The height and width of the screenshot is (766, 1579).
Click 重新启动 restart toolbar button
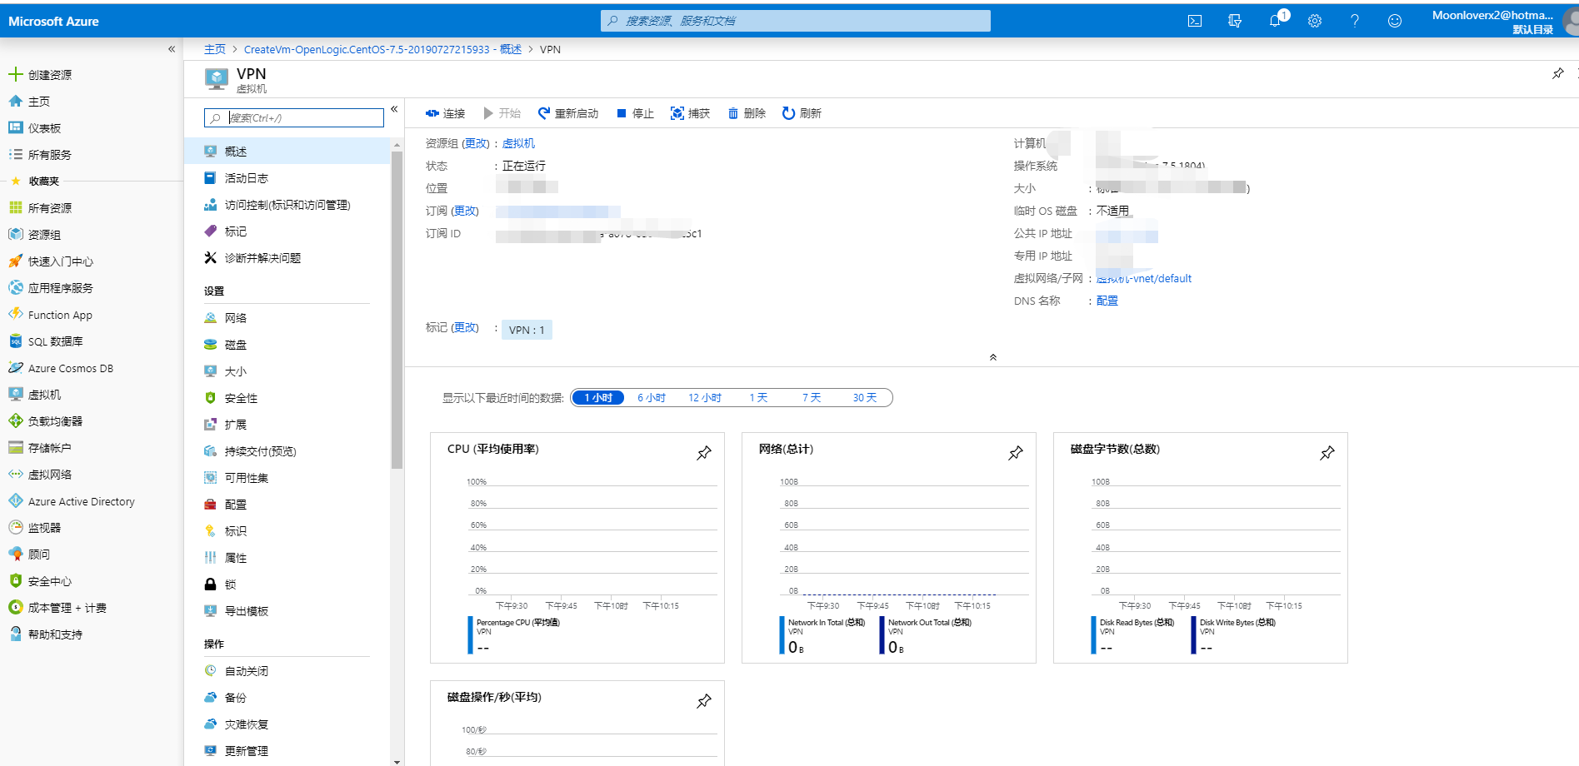(568, 113)
